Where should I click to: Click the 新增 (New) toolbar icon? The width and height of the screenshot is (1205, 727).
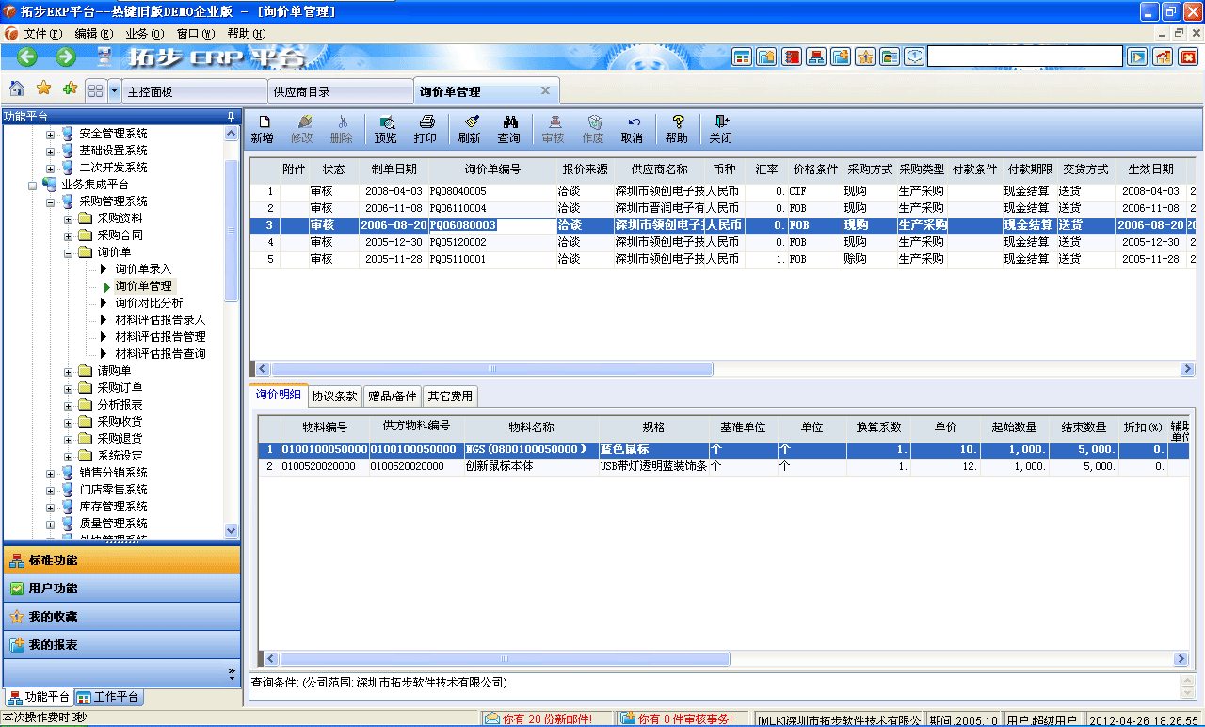point(265,124)
